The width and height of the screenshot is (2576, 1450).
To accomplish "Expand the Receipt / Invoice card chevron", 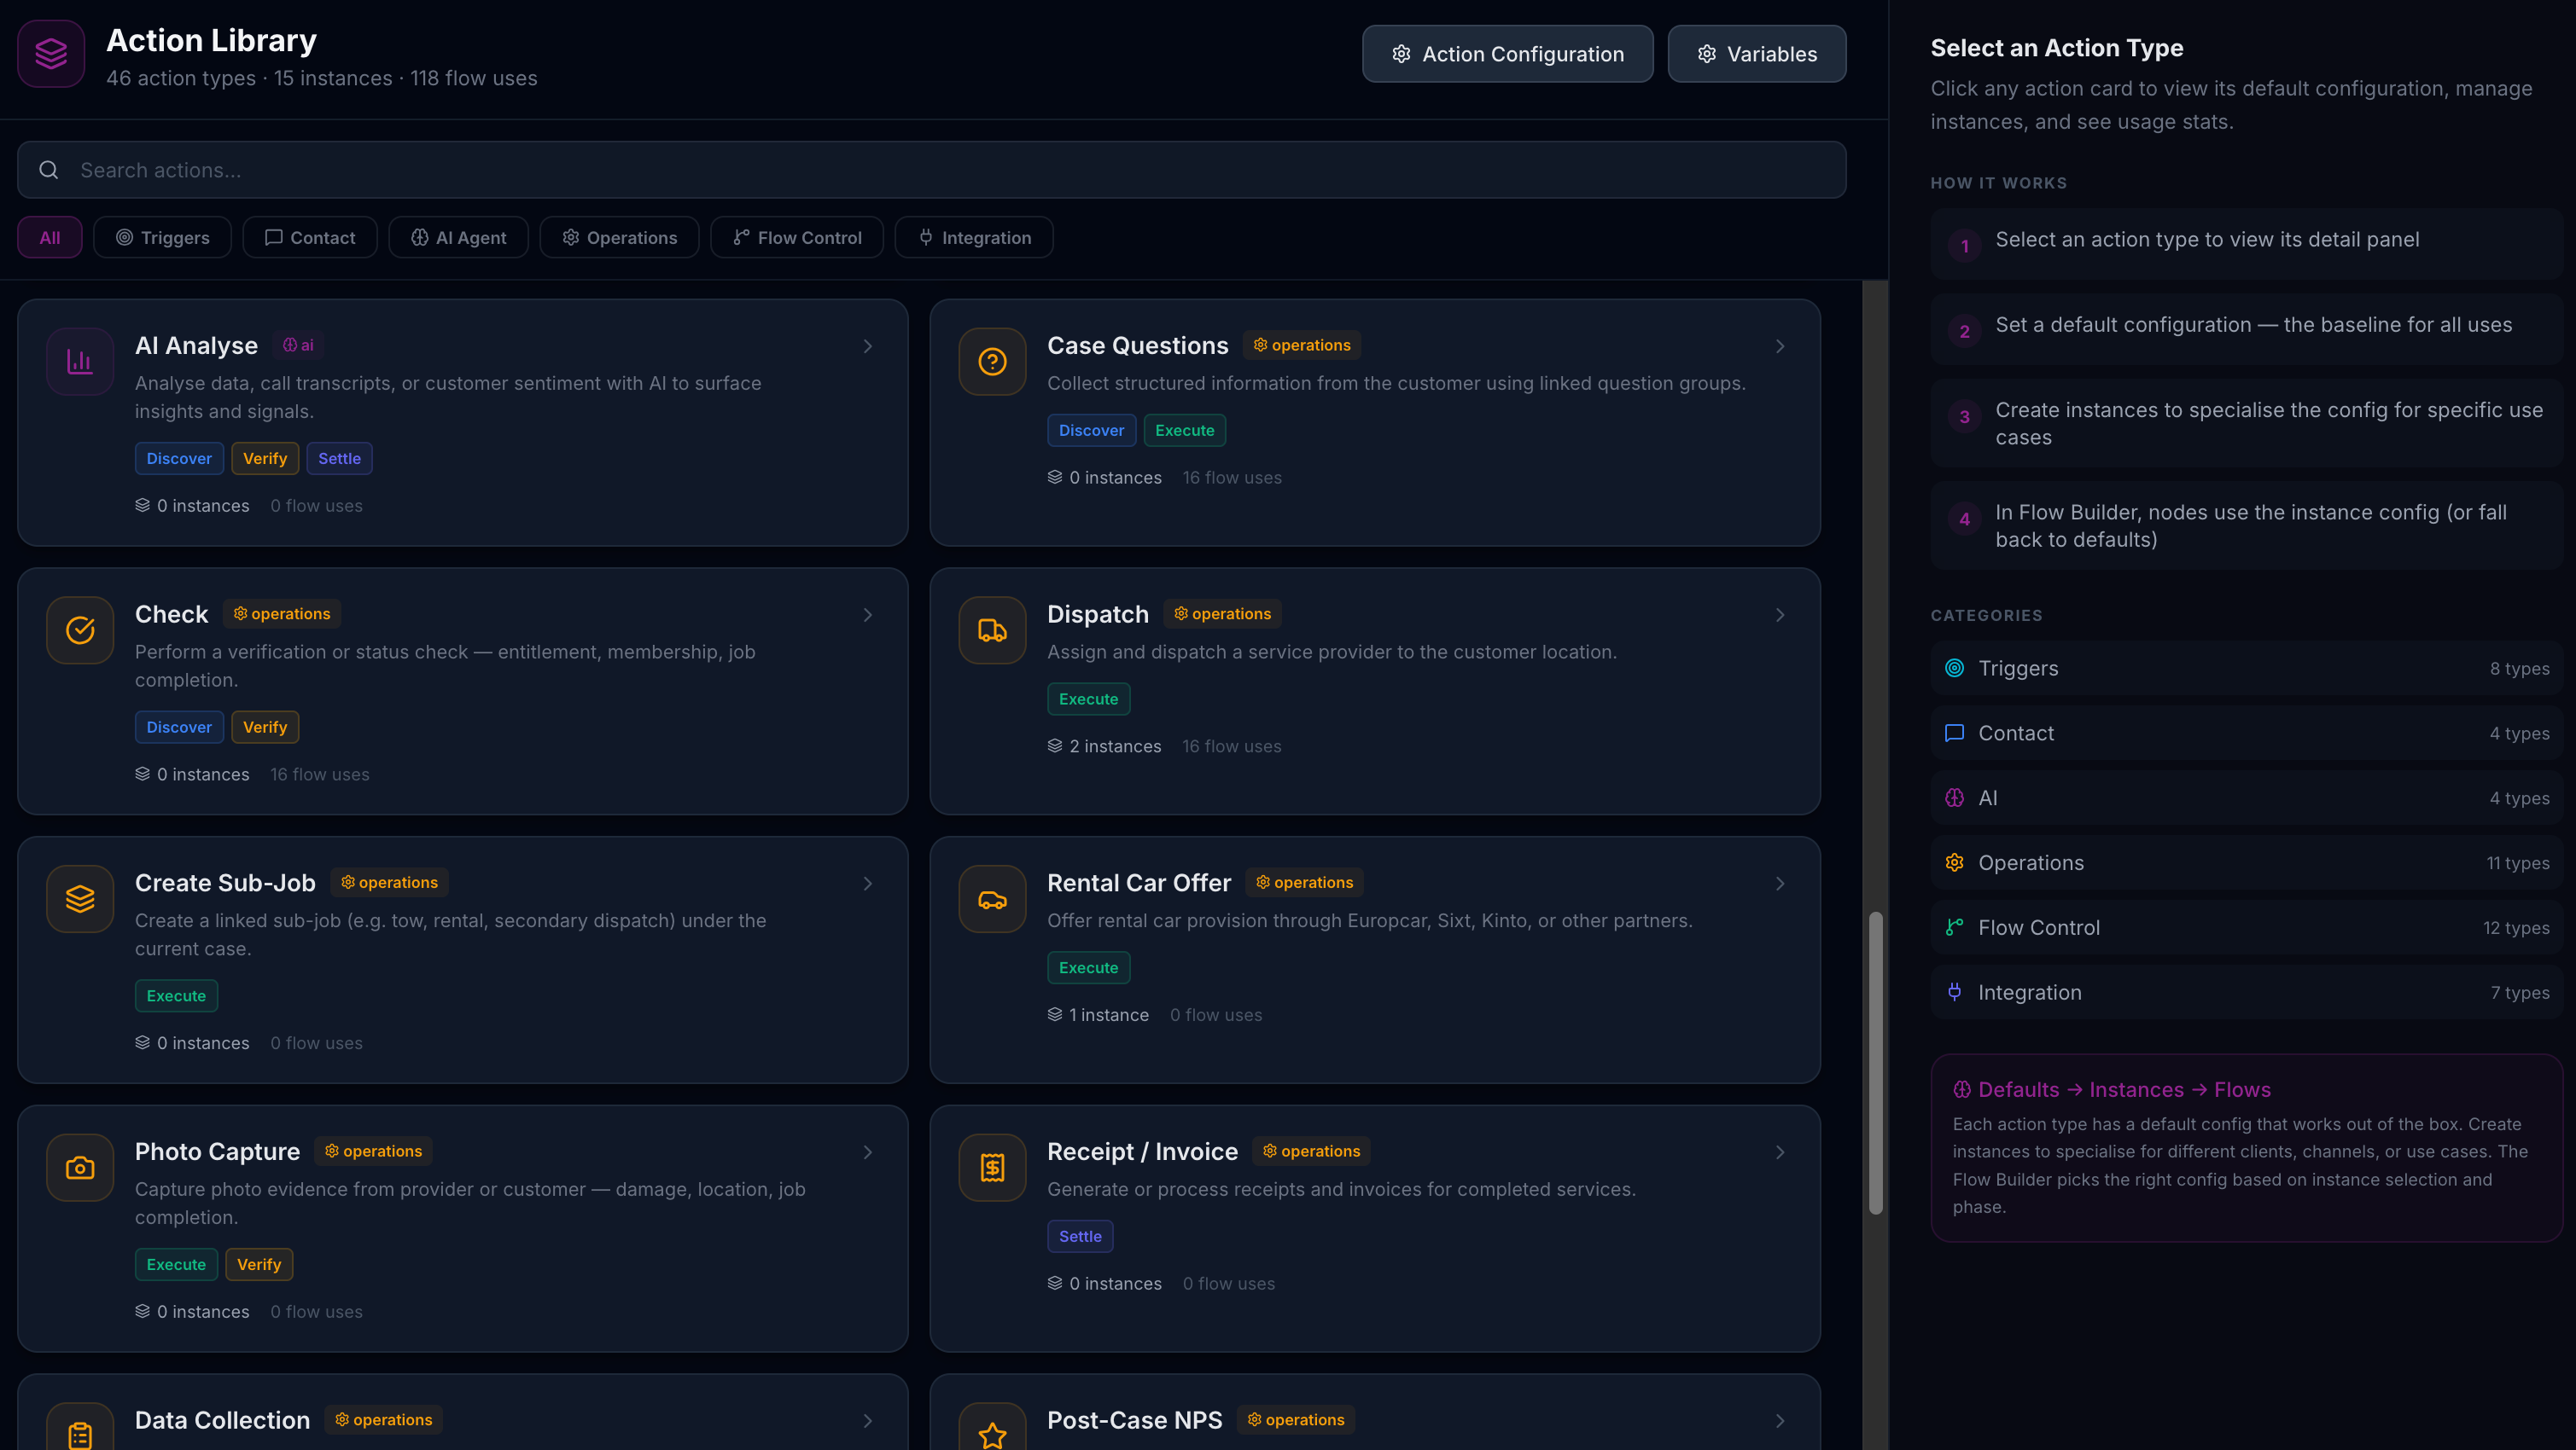I will point(1780,1153).
